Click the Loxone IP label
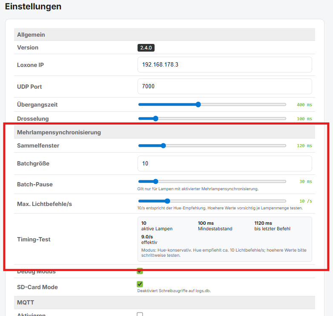Image resolution: width=333 pixels, height=316 pixels. click(x=30, y=65)
